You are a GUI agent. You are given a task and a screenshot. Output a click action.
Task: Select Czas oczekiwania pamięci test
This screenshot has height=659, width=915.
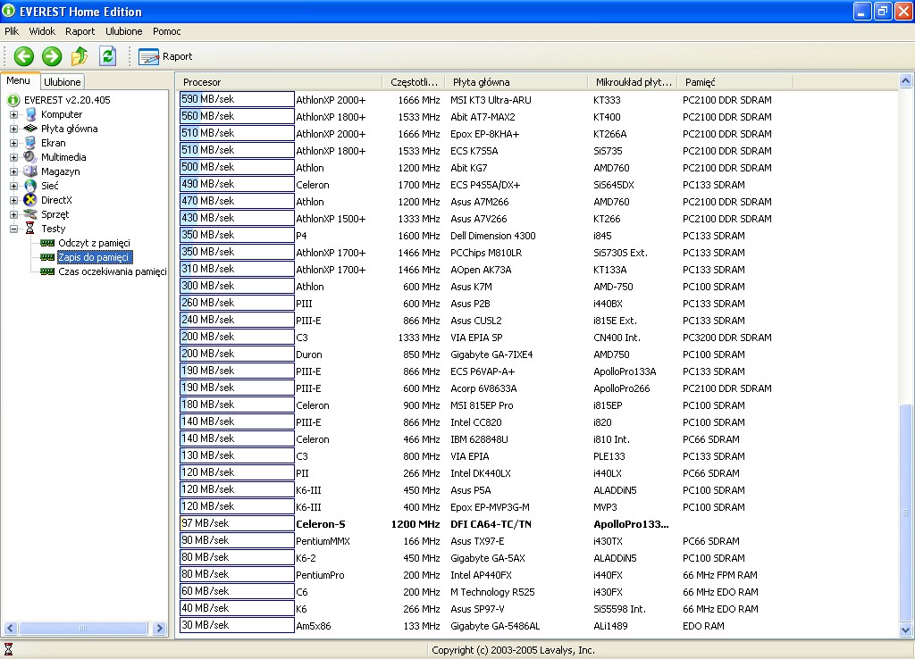tap(112, 271)
